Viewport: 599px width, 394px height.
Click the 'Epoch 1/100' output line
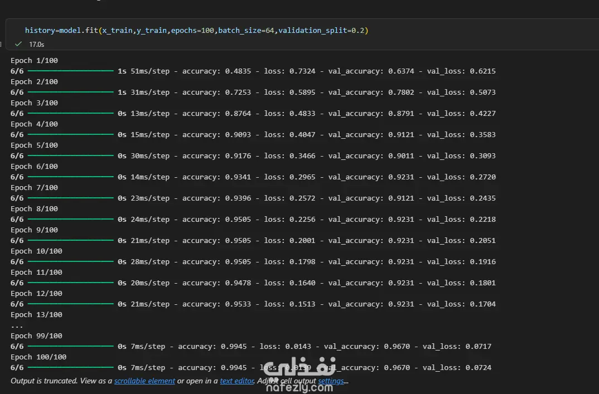pos(35,60)
